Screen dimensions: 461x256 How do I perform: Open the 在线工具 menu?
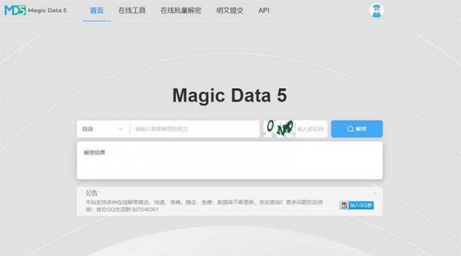[x=132, y=11]
